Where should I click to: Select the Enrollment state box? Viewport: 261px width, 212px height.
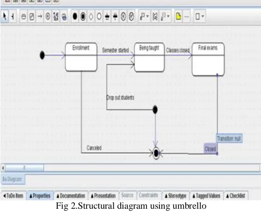81,57
